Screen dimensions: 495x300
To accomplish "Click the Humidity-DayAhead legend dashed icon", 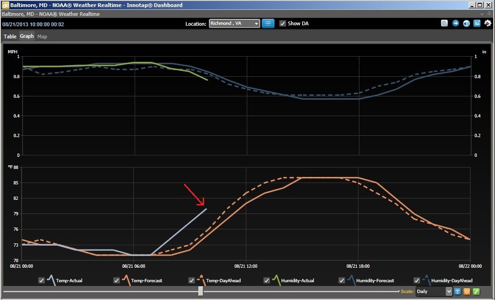I will pyautogui.click(x=427, y=280).
